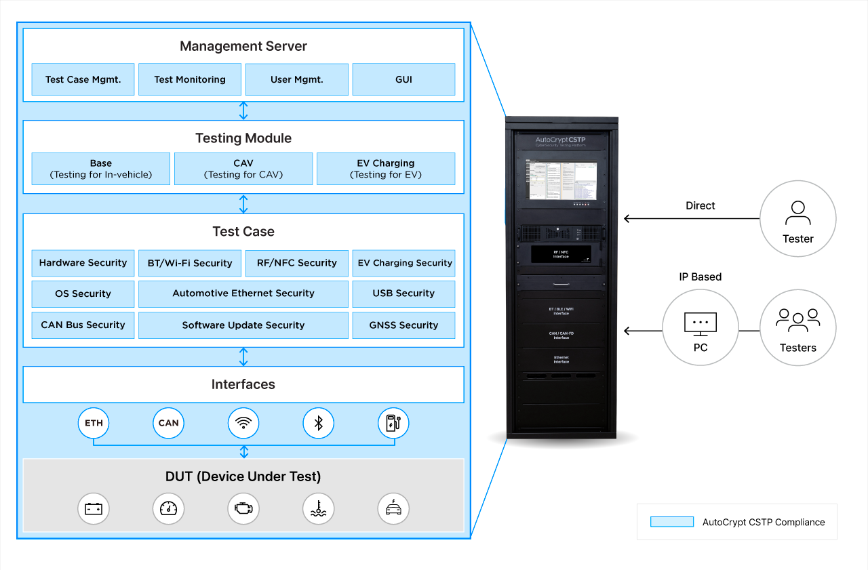Image resolution: width=868 pixels, height=570 pixels.
Task: Select the speedometer gauge DUT icon
Action: (168, 508)
